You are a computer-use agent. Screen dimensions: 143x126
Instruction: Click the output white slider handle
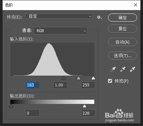(84, 106)
